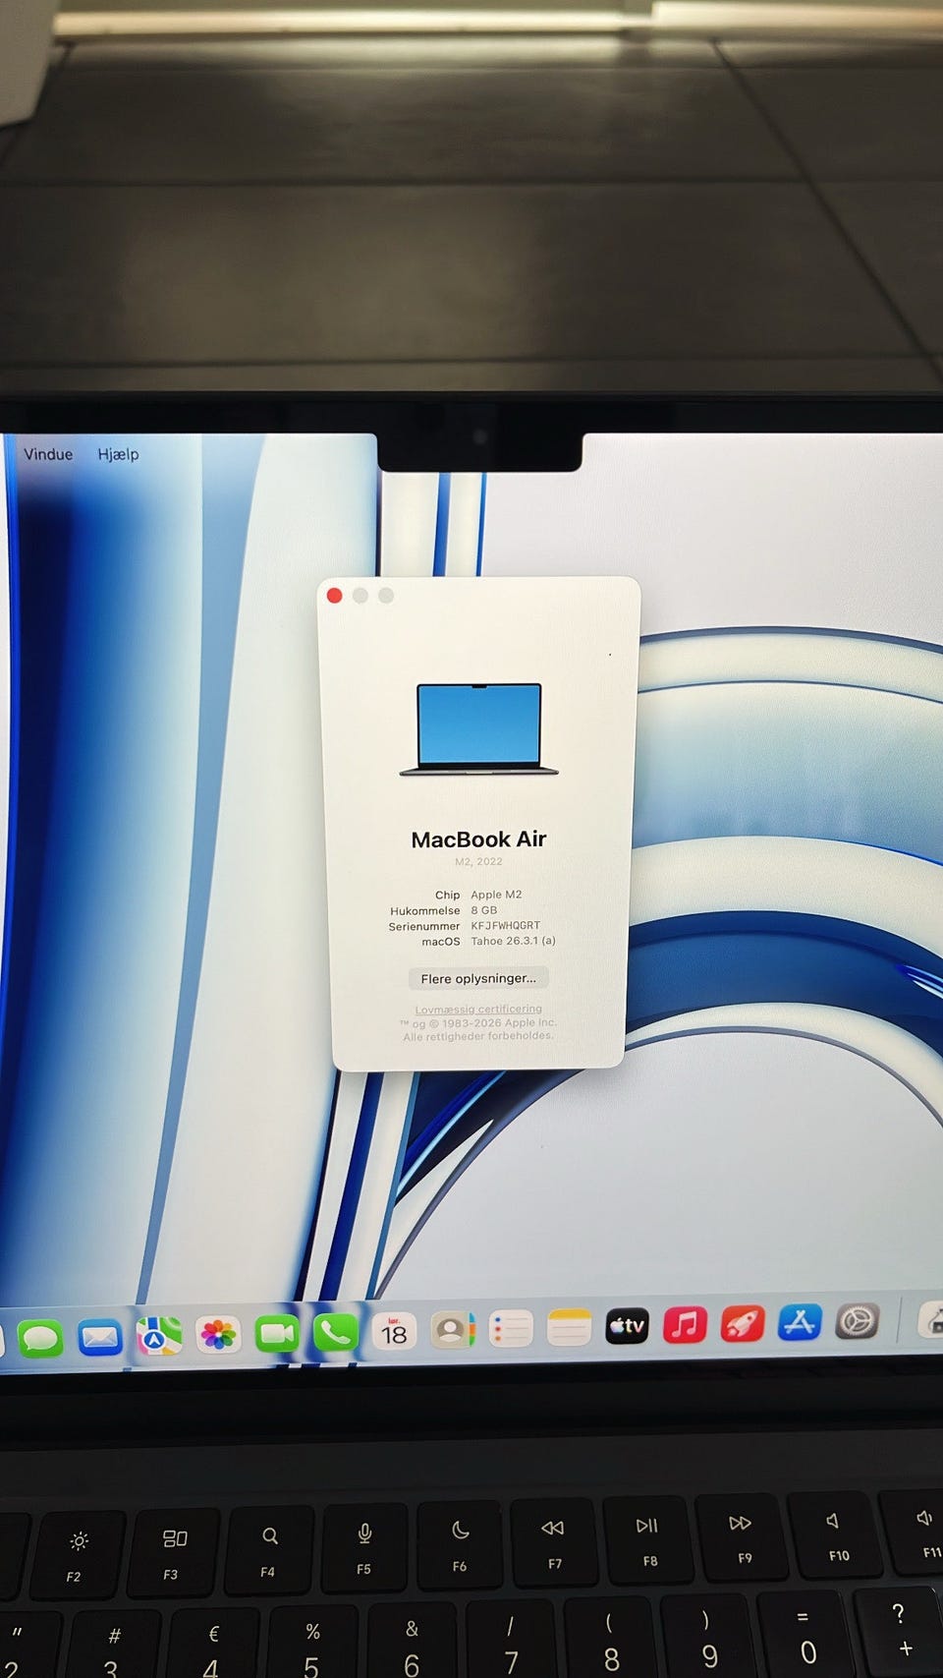Open the Notes app in the Dock

tap(569, 1328)
